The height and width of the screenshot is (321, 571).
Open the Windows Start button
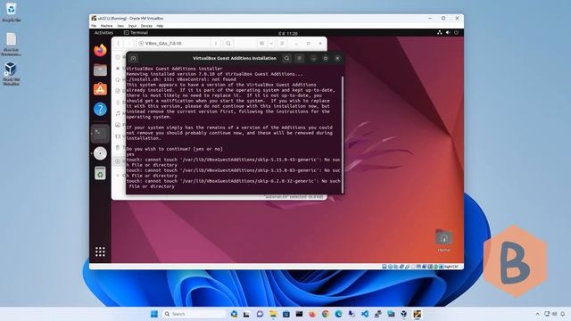[154, 314]
